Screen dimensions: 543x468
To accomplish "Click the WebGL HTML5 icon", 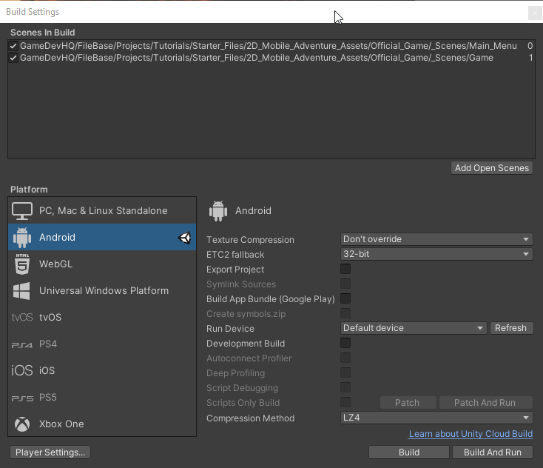I will coord(22,264).
